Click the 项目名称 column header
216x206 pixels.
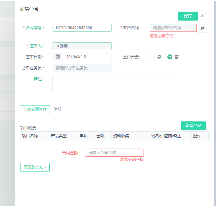[x=30, y=136]
